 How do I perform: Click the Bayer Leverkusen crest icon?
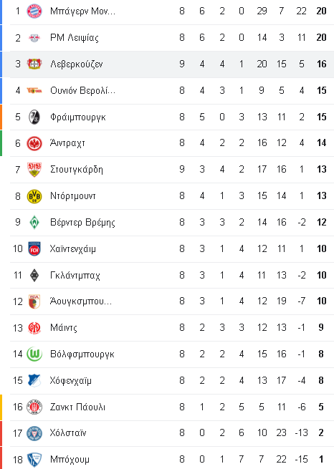coord(34,64)
